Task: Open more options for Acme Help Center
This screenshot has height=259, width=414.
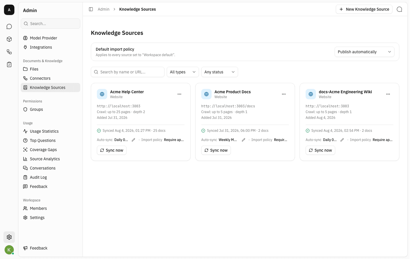Action: [179, 94]
